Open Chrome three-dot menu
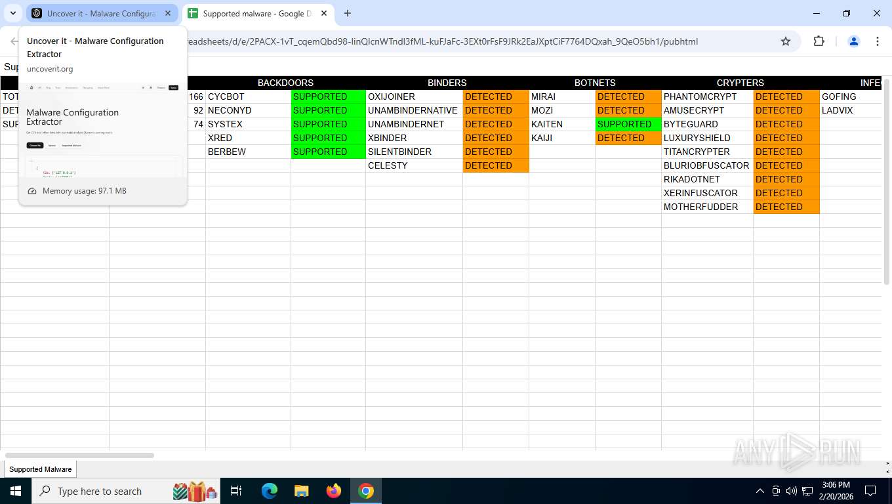 [878, 41]
